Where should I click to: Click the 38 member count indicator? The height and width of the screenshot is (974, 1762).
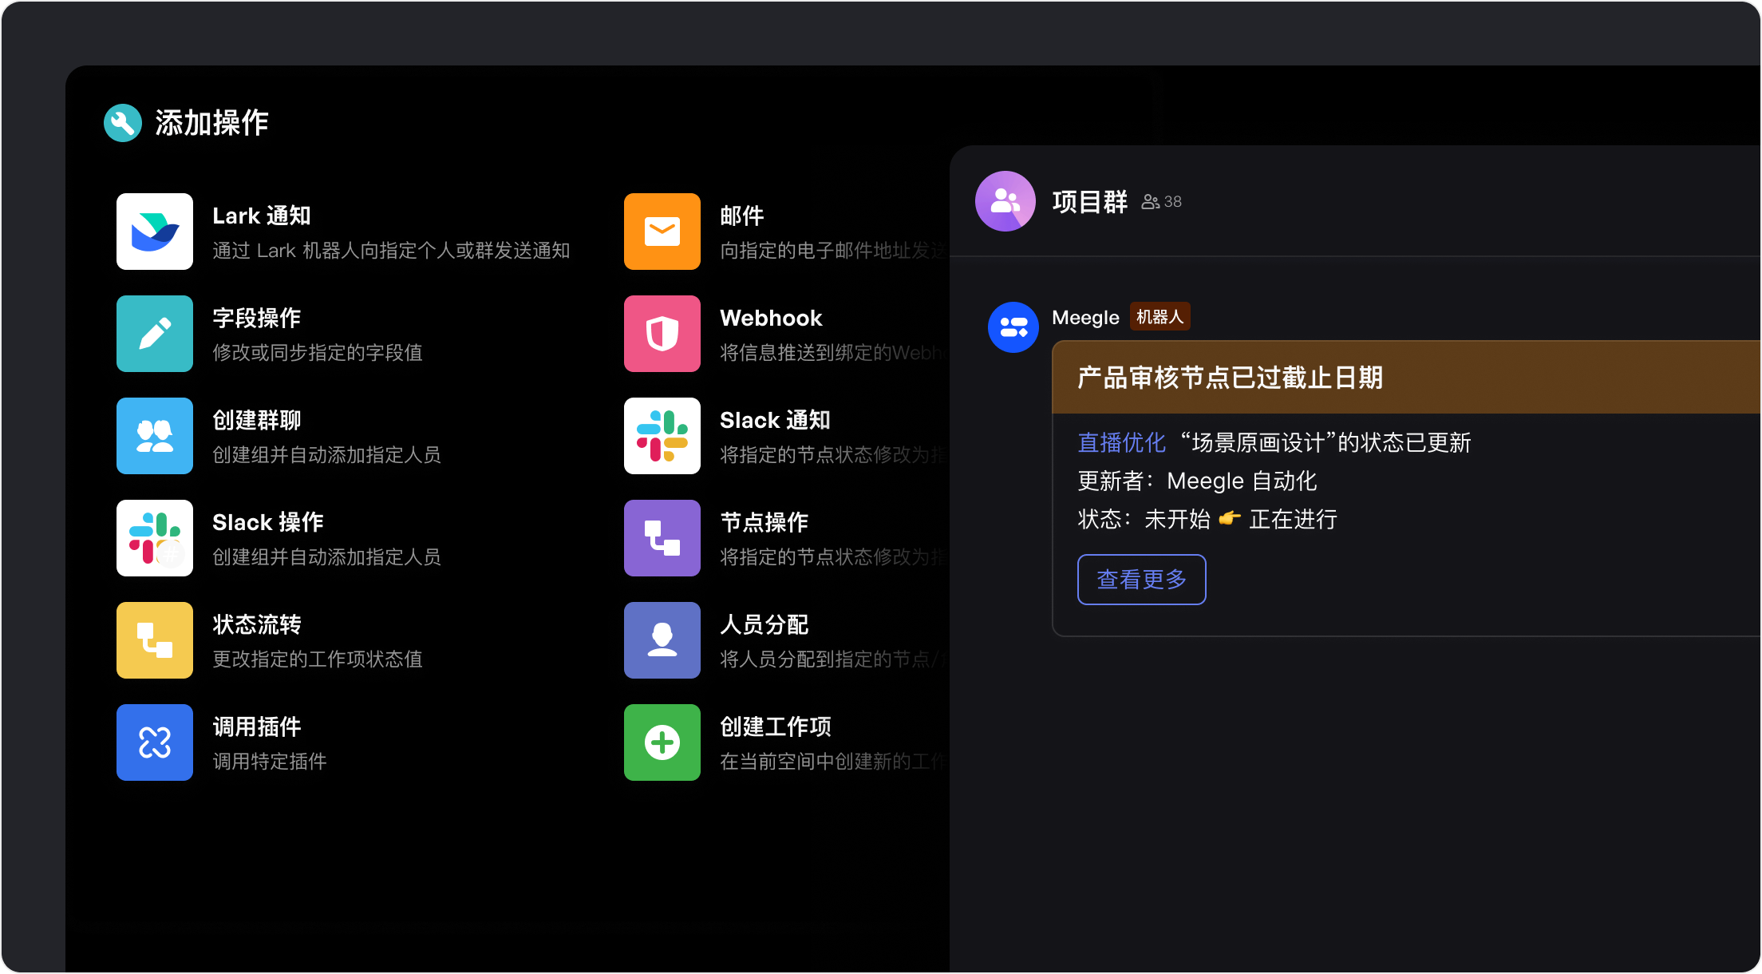pyautogui.click(x=1160, y=201)
